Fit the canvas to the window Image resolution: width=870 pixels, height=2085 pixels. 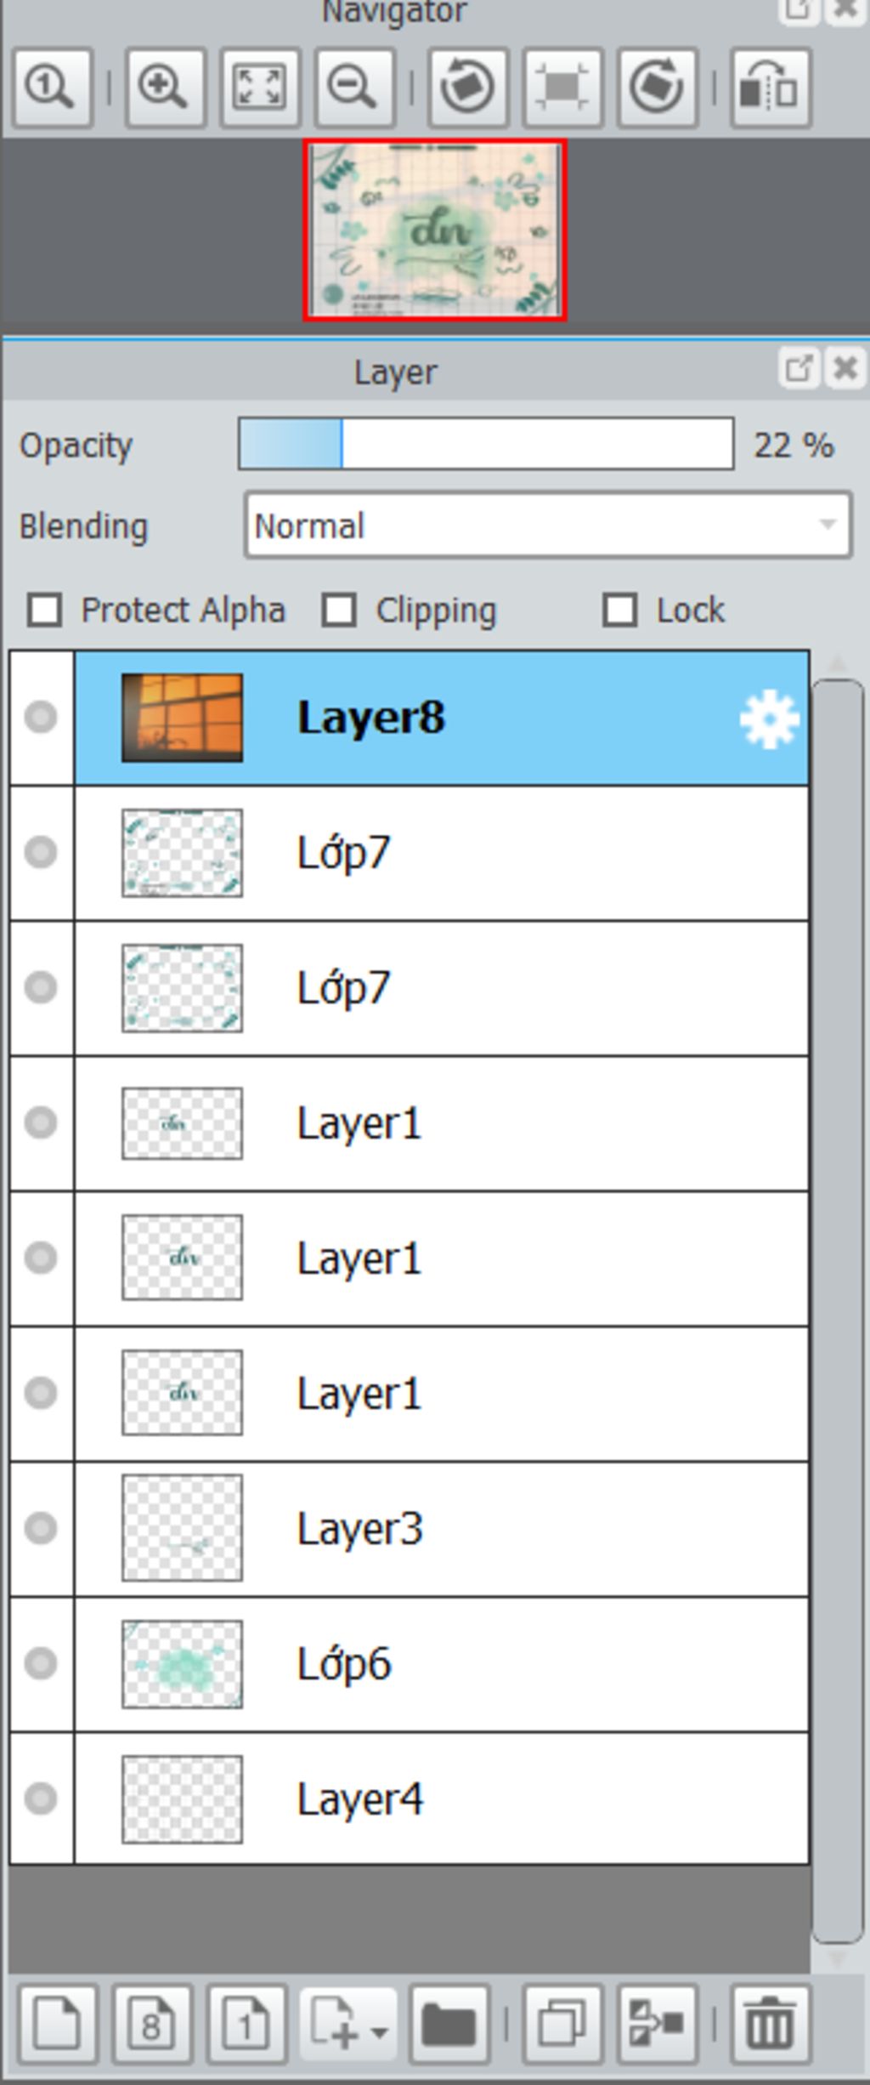(259, 88)
